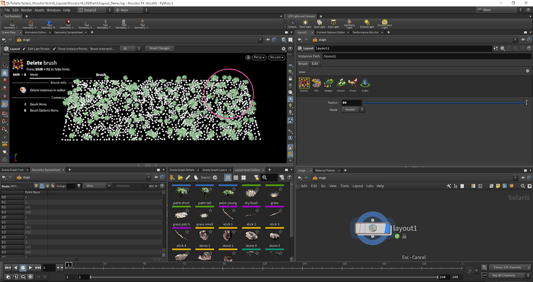
Task: Select the Place1 brush icon
Action: (x=353, y=83)
